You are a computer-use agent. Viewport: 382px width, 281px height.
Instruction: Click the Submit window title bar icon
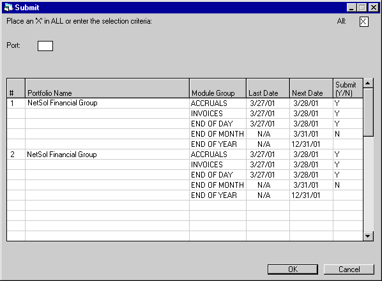8,7
